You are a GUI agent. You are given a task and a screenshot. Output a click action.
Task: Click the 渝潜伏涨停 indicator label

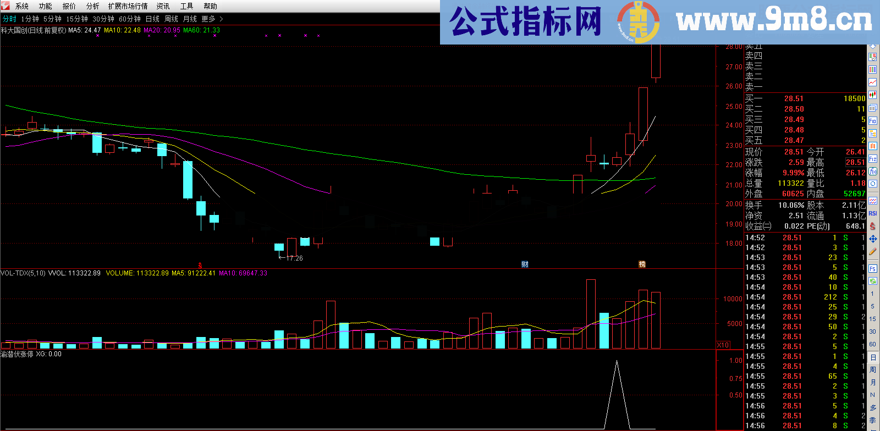point(17,354)
